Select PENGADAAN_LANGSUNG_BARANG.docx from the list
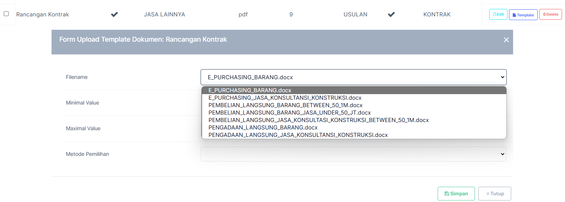Screen dimensions: 565x202 point(263,128)
